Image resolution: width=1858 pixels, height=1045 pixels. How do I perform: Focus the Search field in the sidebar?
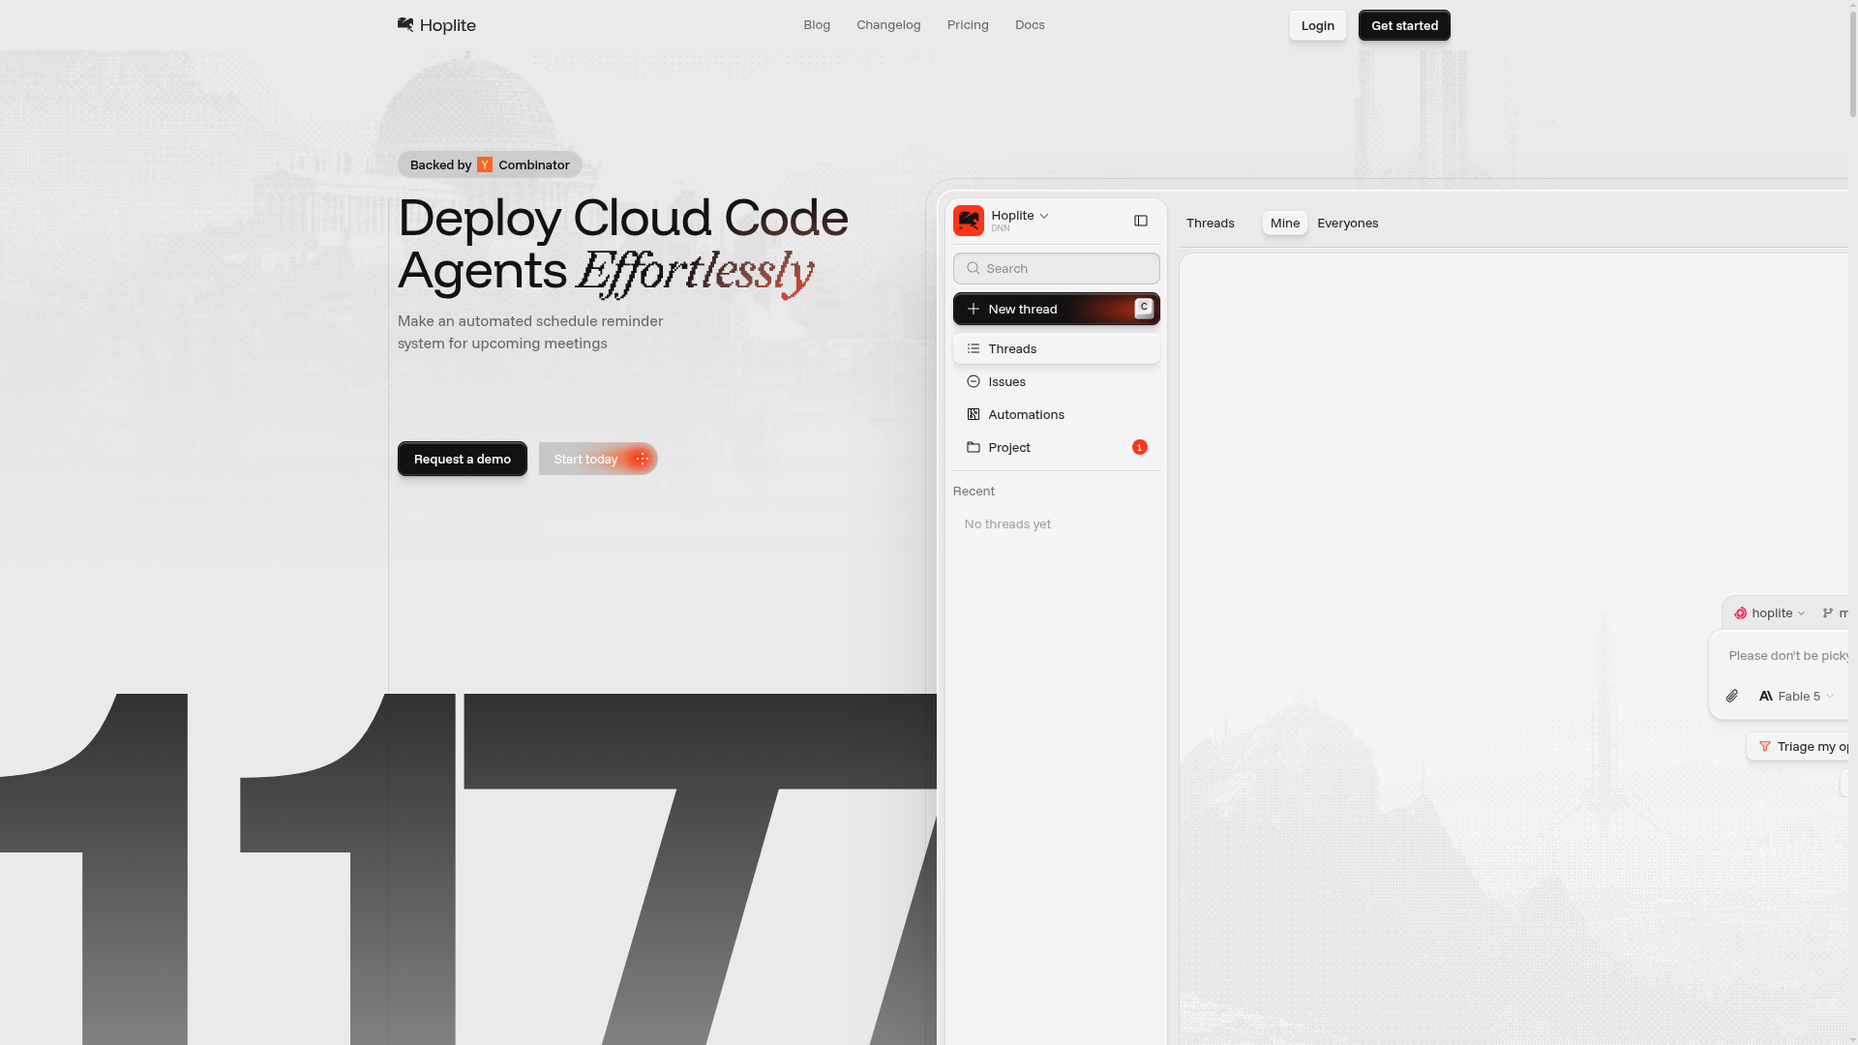click(1057, 268)
